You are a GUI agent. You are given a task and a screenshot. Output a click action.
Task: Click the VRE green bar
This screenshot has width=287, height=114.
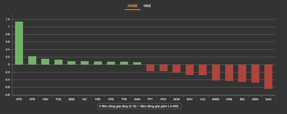98,63
